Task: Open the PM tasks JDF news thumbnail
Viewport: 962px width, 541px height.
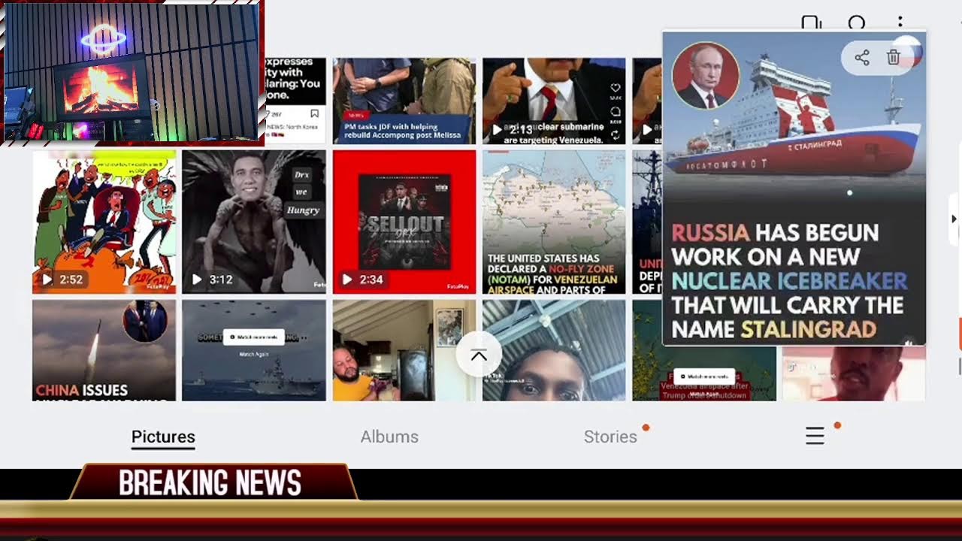Action: [404, 101]
